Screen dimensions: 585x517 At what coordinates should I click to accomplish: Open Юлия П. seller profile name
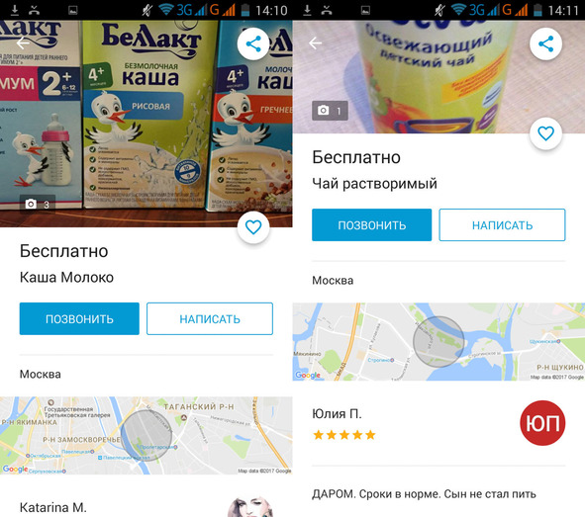tap(337, 414)
